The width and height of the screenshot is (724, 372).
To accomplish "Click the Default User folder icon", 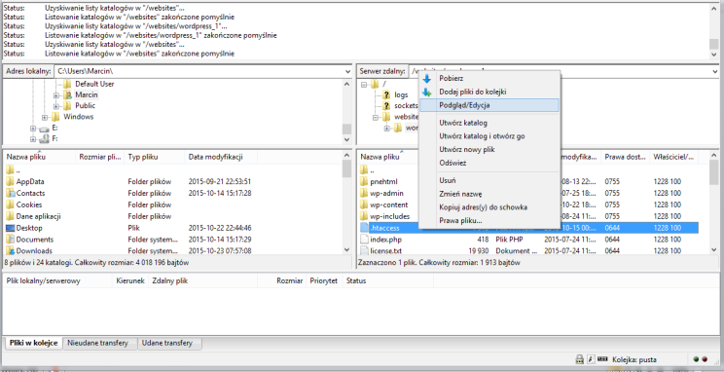I will pos(67,84).
